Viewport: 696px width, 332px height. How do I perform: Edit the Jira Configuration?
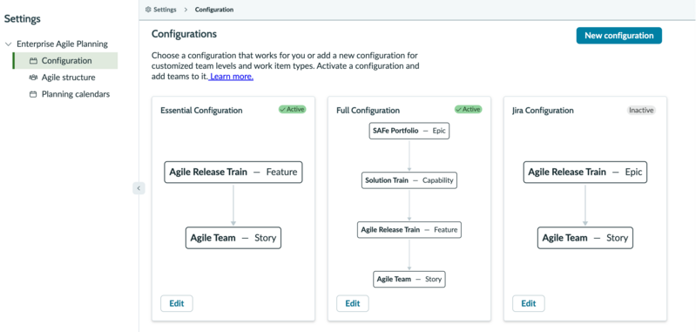[528, 303]
